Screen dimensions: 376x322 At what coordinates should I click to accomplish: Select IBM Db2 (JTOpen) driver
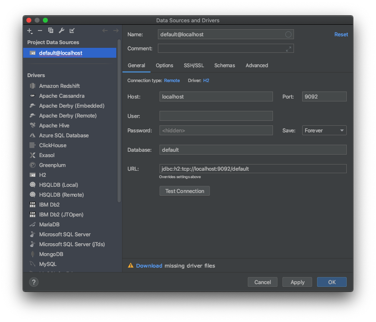pyautogui.click(x=70, y=214)
